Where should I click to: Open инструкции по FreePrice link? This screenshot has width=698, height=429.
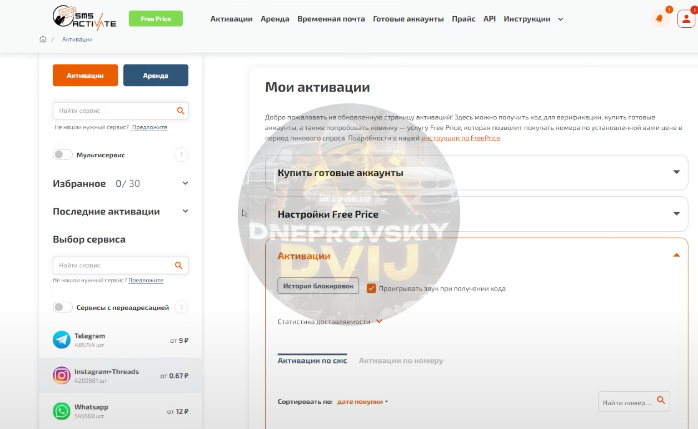pos(461,138)
